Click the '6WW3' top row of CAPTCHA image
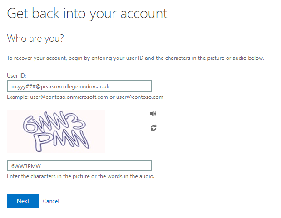281x218 pixels. (54, 122)
